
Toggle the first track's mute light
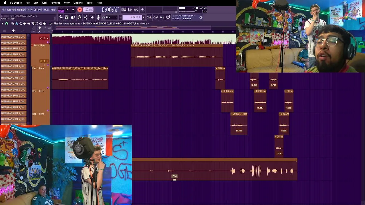(x=48, y=42)
